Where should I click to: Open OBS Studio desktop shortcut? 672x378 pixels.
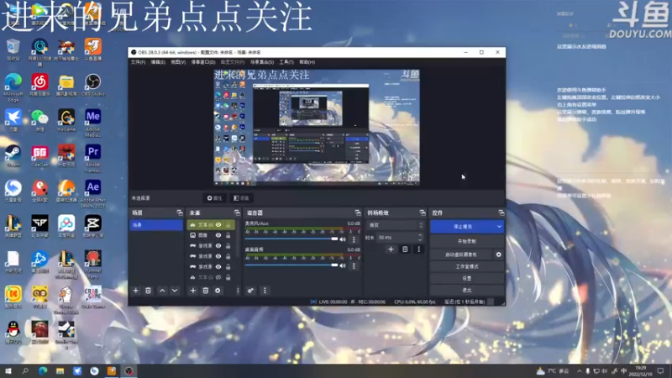click(x=92, y=85)
